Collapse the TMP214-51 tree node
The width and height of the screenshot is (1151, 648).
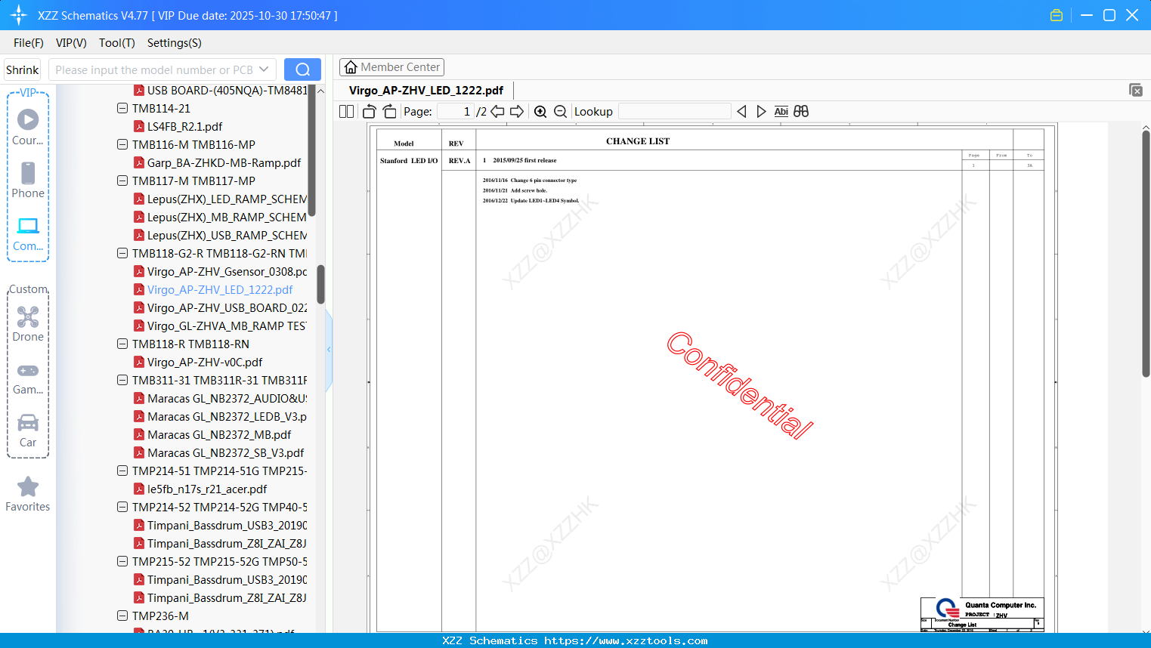[122, 471]
